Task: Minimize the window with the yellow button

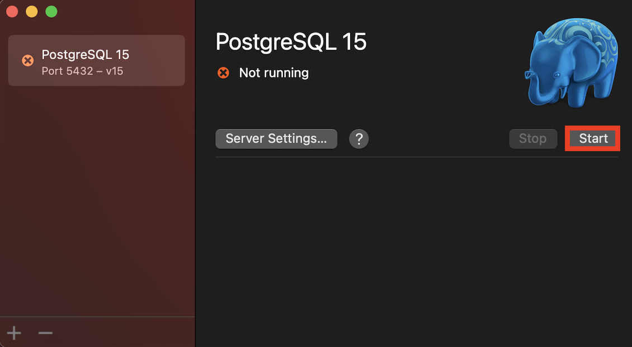Action: tap(32, 12)
